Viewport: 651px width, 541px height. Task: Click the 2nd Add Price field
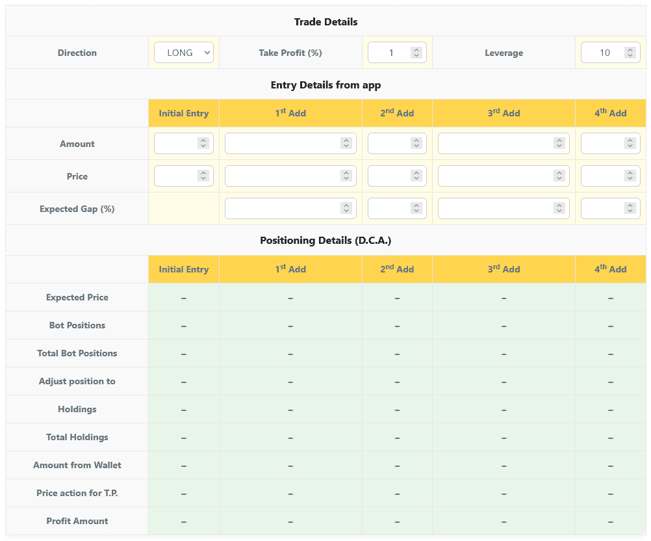pyautogui.click(x=397, y=176)
